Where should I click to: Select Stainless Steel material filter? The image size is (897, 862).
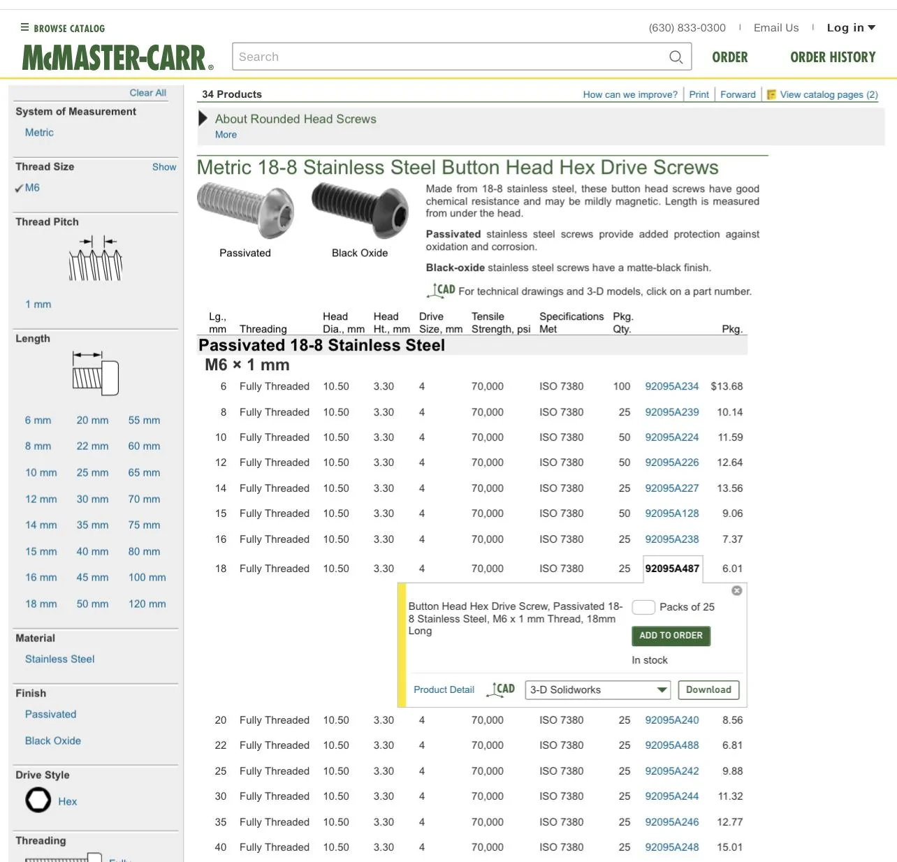[x=59, y=659]
